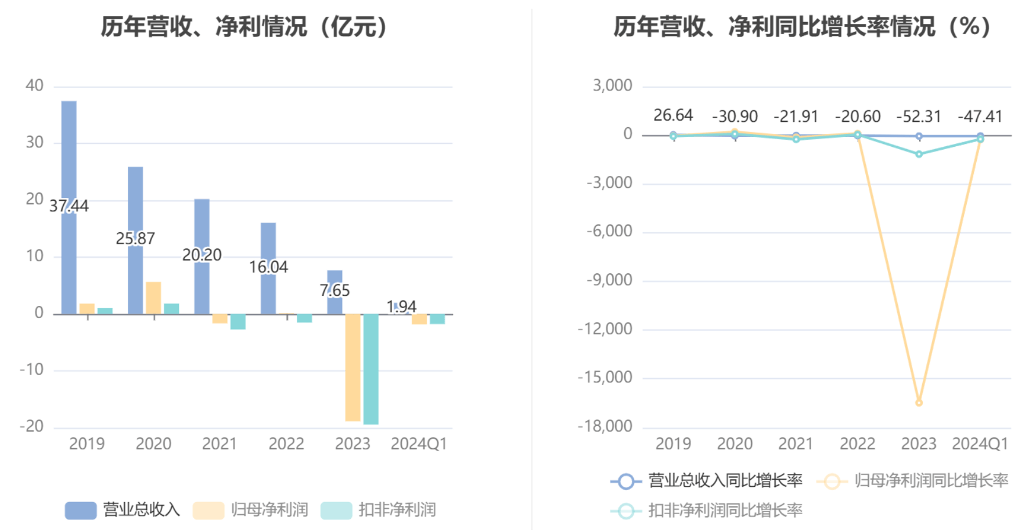Image resolution: width=1036 pixels, height=531 pixels.
Task: Click the 2022 revenue bar labeled 16.04
Action: (268, 269)
